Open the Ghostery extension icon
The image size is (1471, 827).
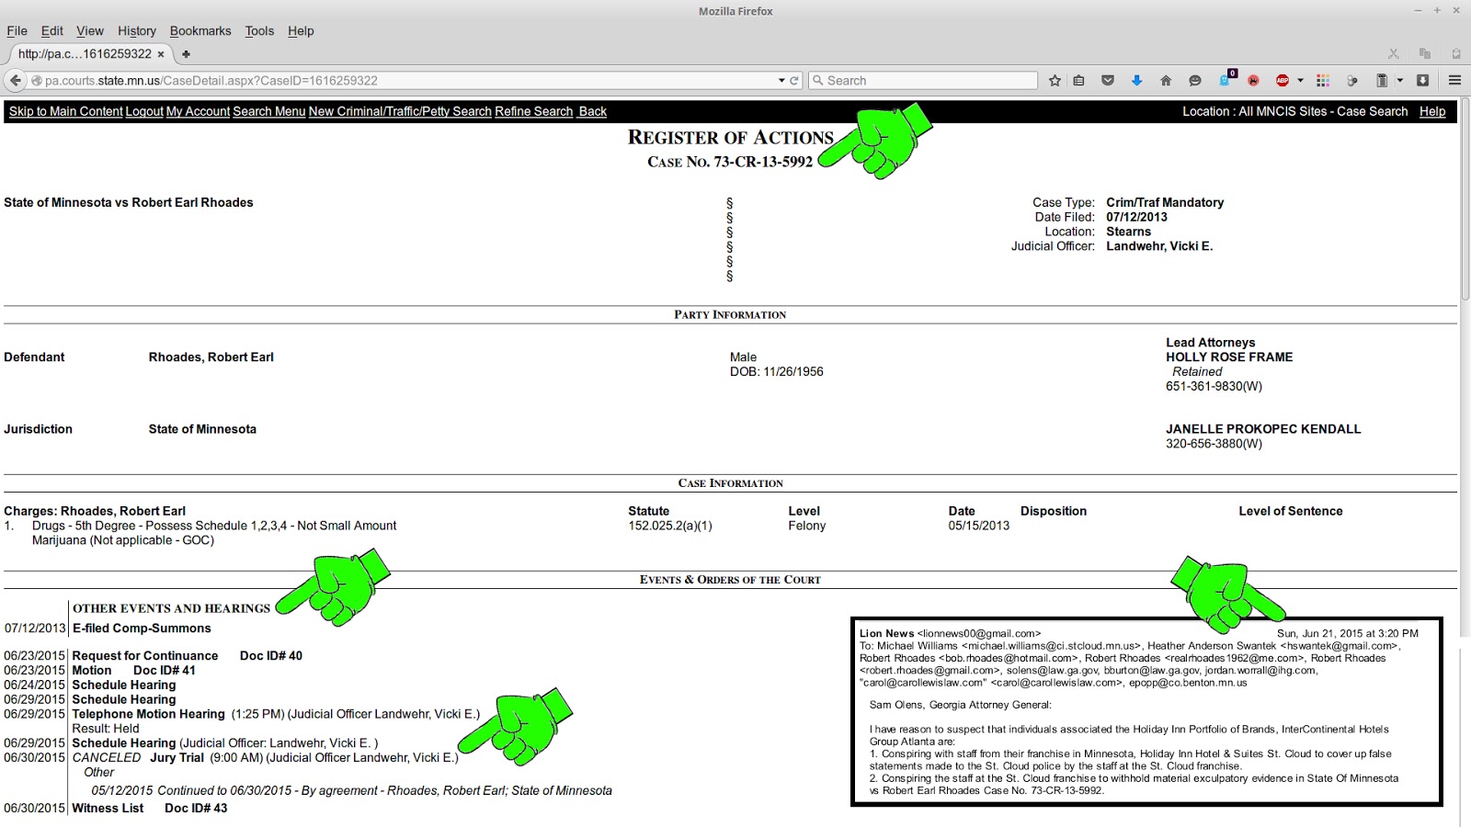(x=1226, y=80)
